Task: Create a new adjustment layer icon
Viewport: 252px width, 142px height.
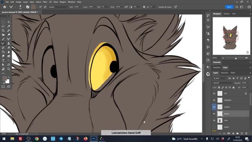Action: [233, 133]
